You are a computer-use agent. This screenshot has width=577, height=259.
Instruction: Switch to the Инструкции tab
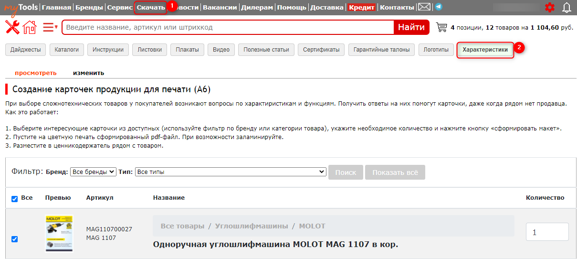pos(108,50)
